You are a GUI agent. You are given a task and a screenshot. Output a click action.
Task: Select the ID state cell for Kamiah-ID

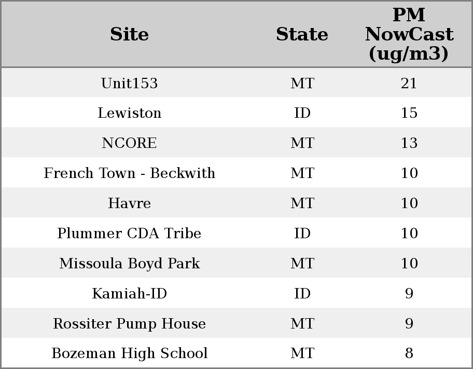point(302,294)
